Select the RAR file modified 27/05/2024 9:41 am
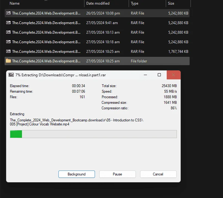The height and width of the screenshot is (198, 223). click(x=97, y=23)
